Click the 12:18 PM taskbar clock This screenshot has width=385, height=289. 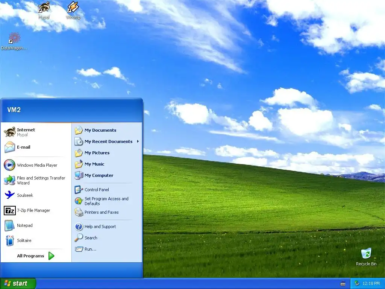coord(371,284)
